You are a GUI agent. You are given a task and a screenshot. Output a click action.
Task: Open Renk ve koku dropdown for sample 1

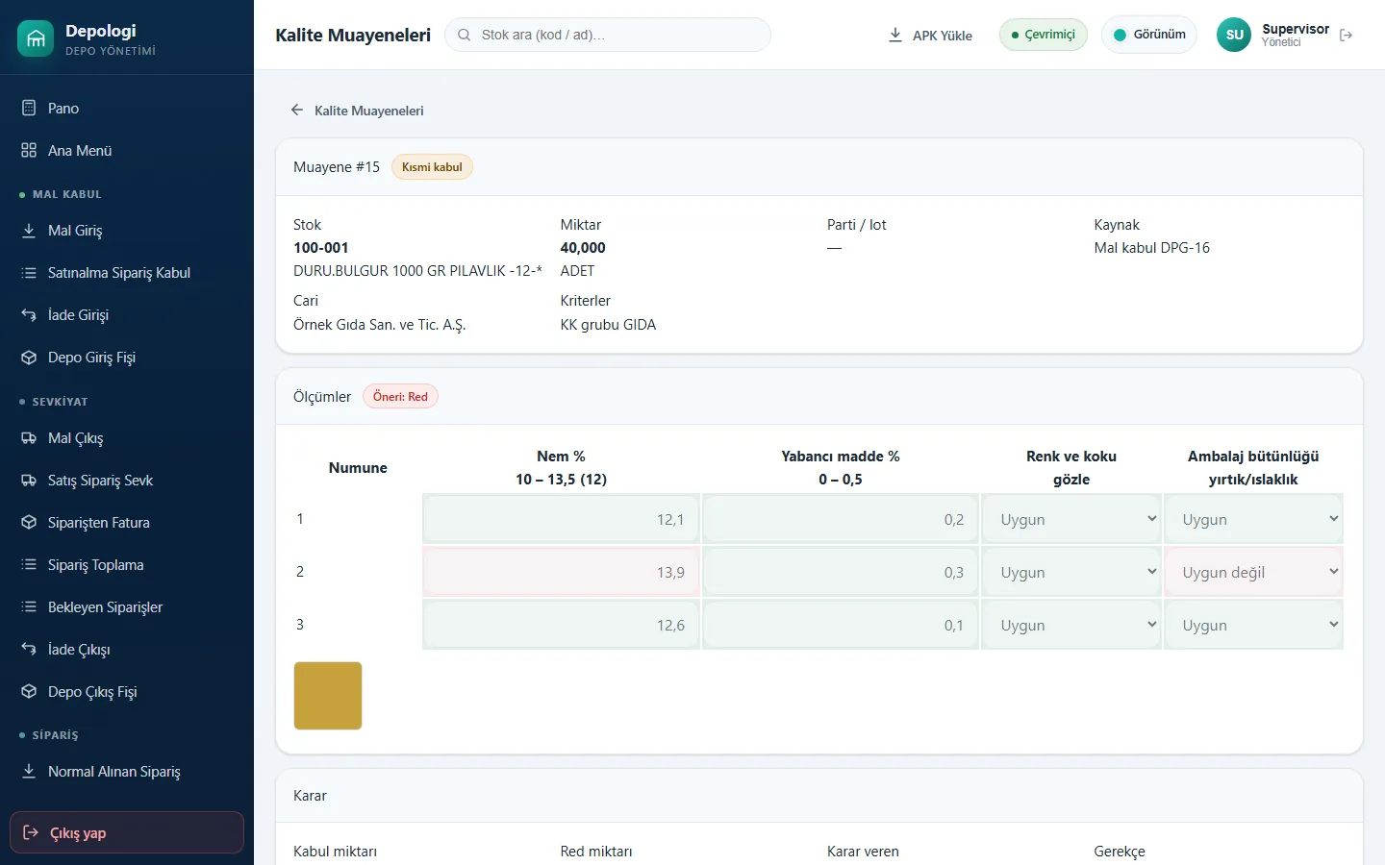(x=1071, y=519)
